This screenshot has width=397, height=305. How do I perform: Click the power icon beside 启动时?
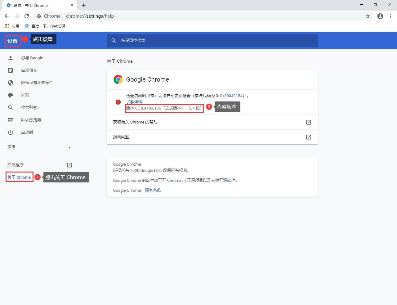(11, 132)
